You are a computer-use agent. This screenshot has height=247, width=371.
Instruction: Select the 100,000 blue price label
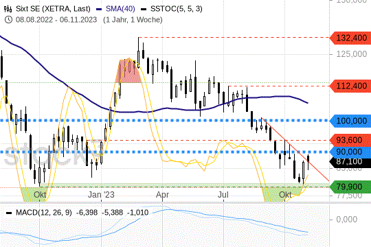pos(350,121)
